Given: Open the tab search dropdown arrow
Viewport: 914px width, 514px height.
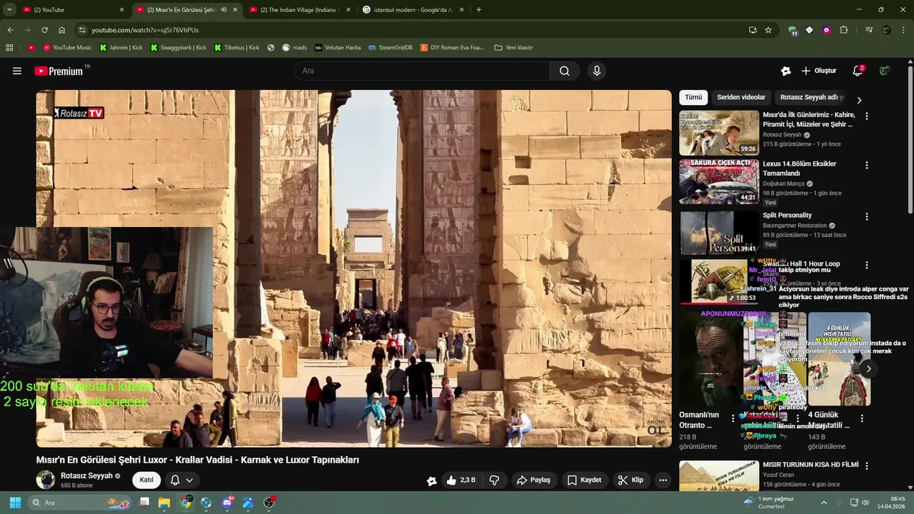Looking at the screenshot, I should [9, 10].
